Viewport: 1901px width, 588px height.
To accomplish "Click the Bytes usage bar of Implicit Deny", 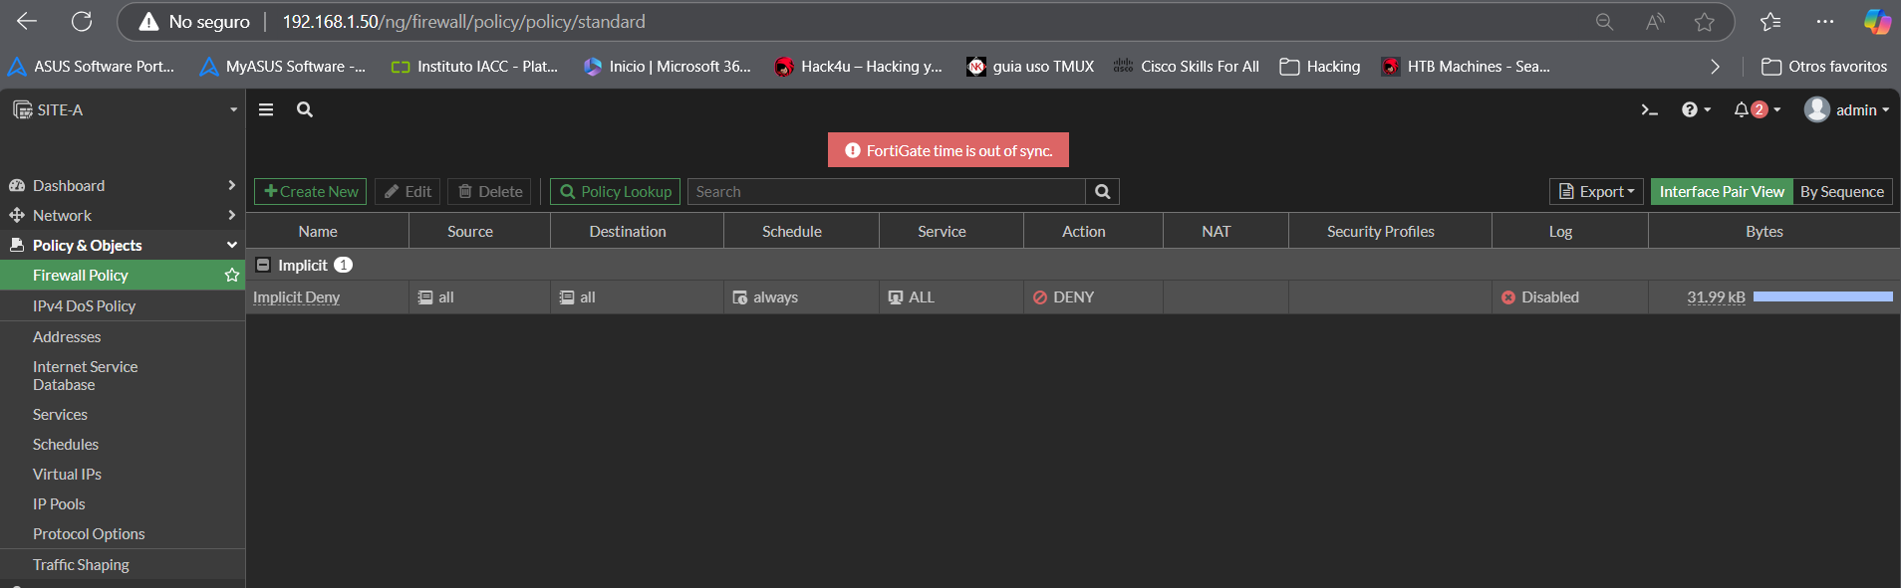I will 1822,297.
